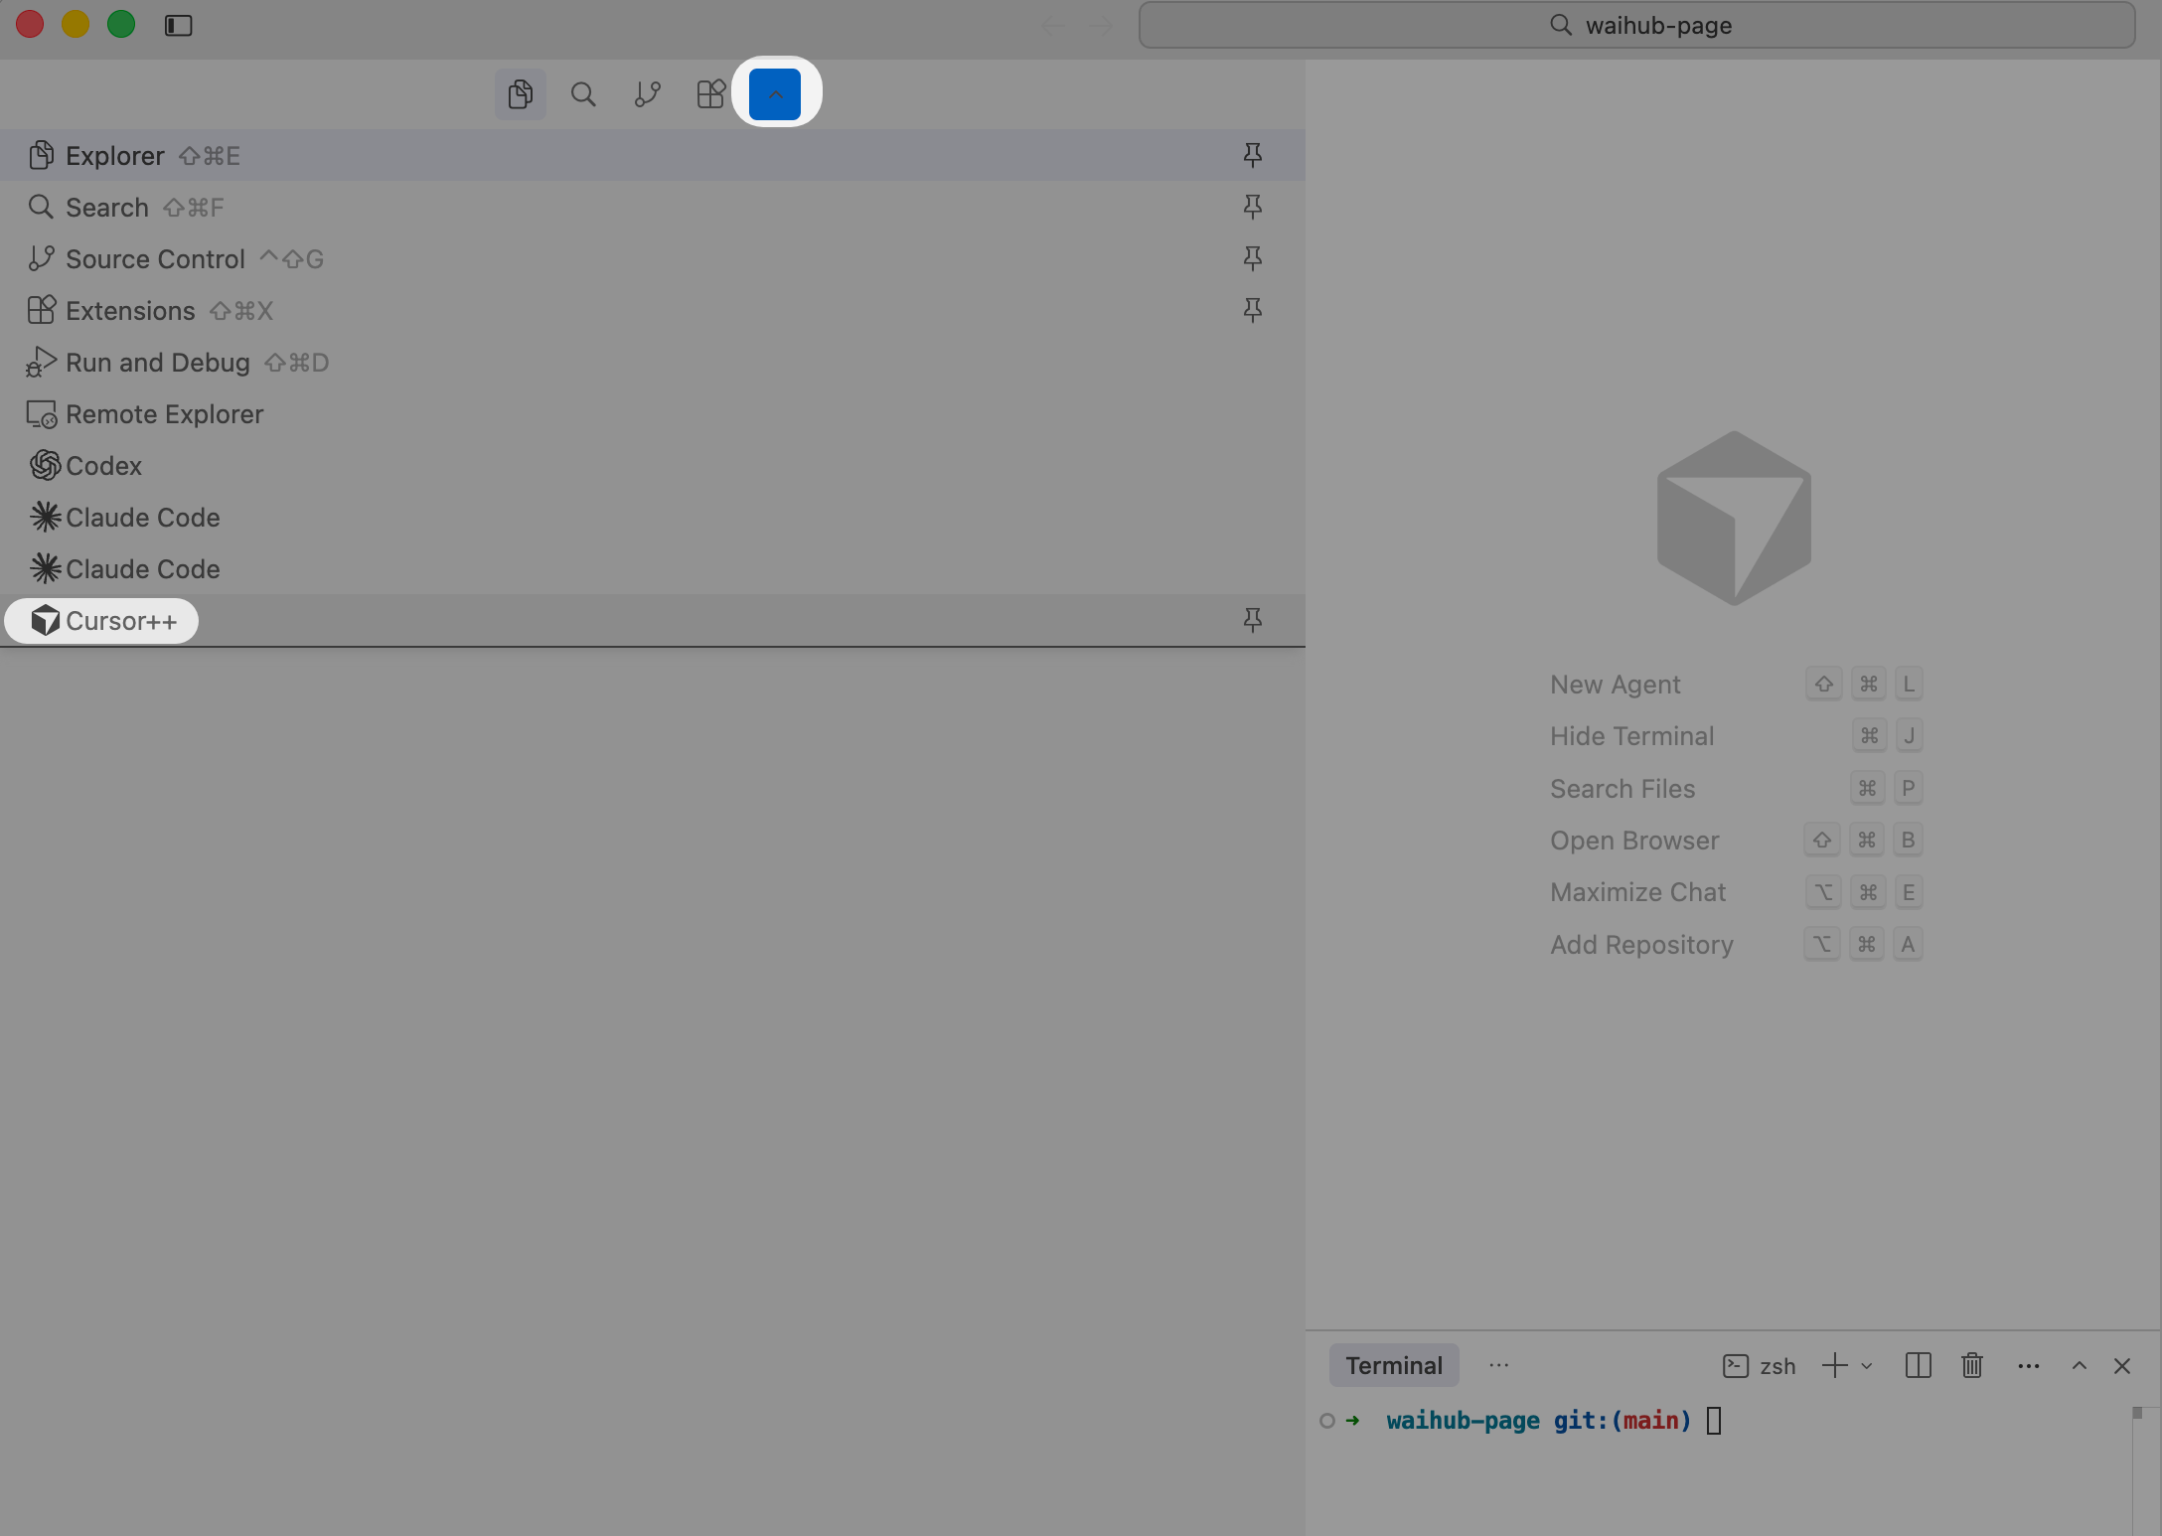
Task: Select Run and Debug in the views menu
Action: click(x=653, y=362)
